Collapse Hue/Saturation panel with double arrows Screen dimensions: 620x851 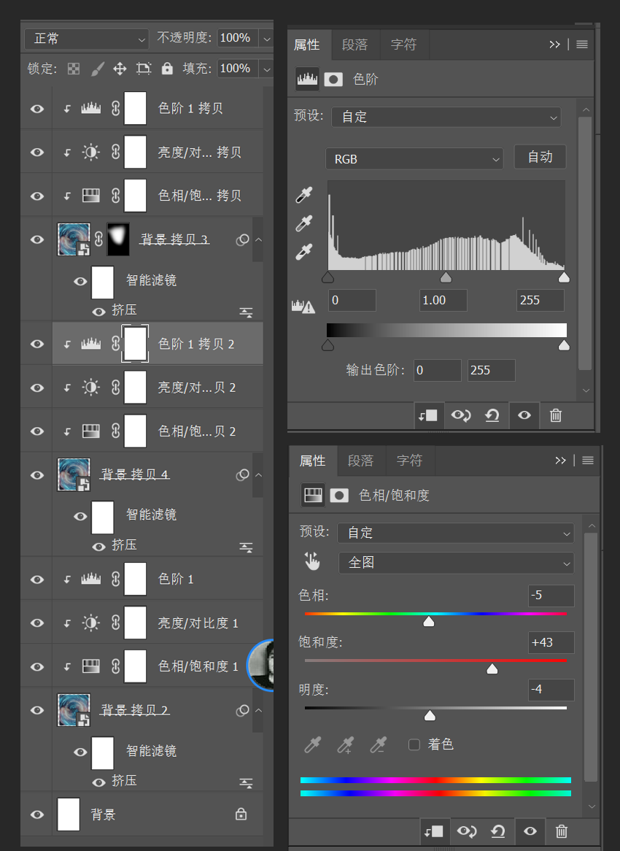click(560, 461)
